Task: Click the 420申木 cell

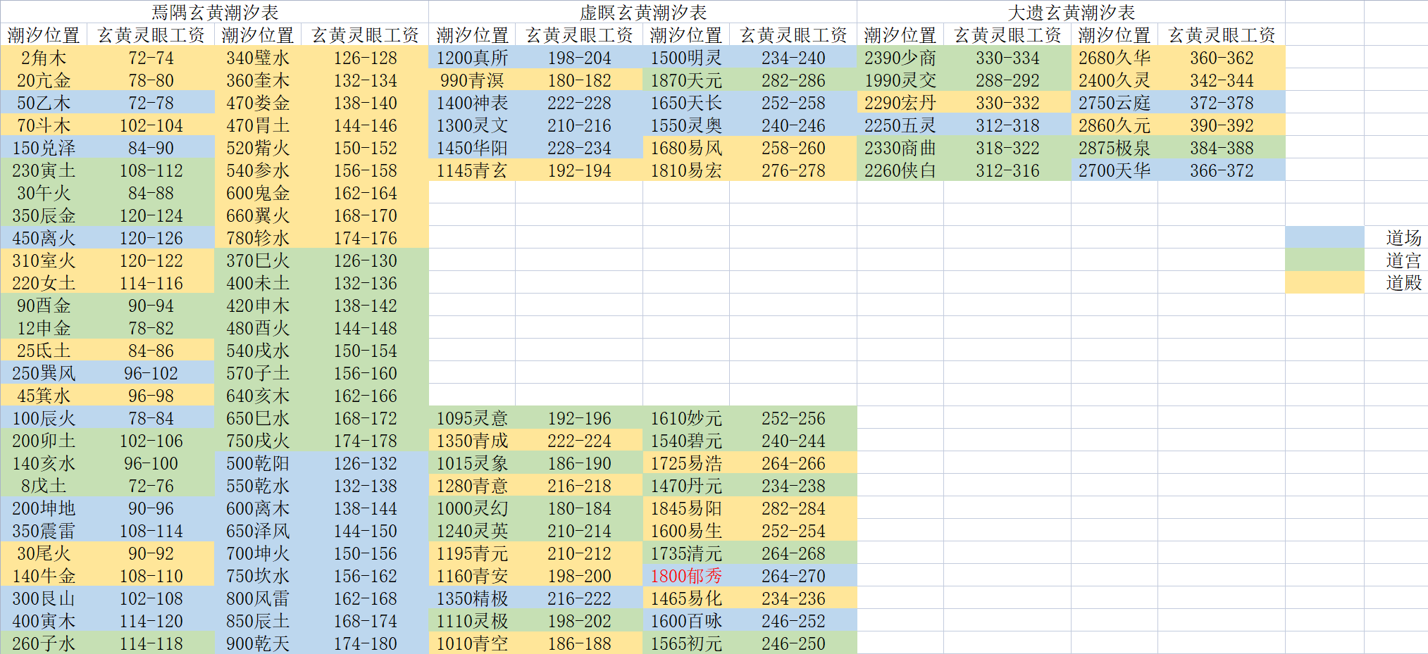Action: [x=258, y=305]
